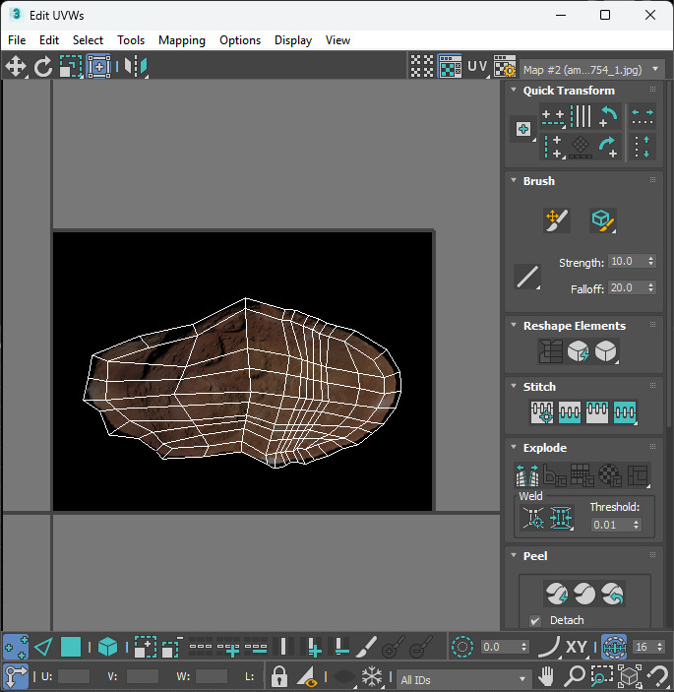Click the Break (explode) icon
The height and width of the screenshot is (692, 674).
point(528,475)
